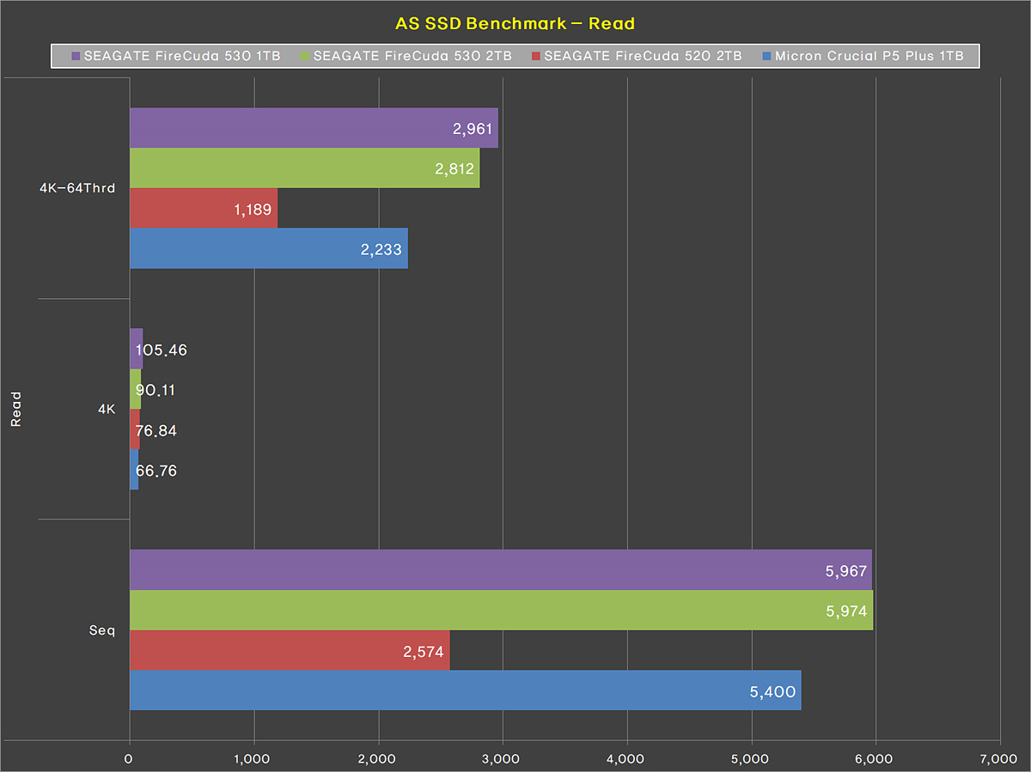Click the 7,000 tick on the horizontal axis
1031x772 pixels.
(1000, 758)
